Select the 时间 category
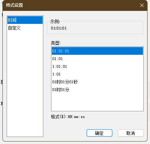Viewport: 150px width, 144px height. 25,20
